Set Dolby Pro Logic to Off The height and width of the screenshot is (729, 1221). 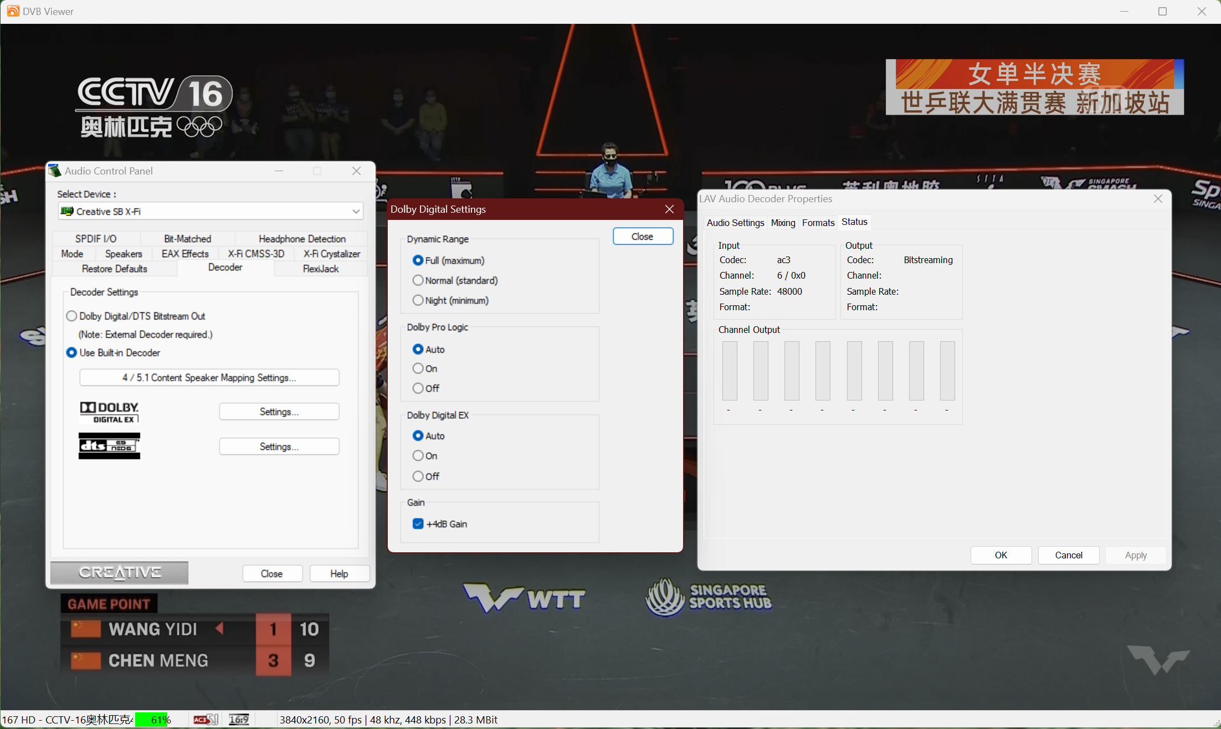[426, 388]
